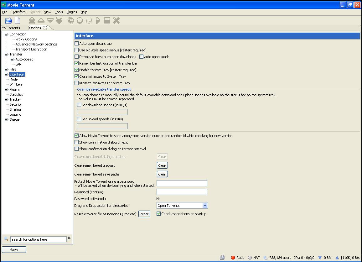This screenshot has width=362, height=262.
Task: Toggle Close minimizes to System Tray
Action: tap(77, 76)
